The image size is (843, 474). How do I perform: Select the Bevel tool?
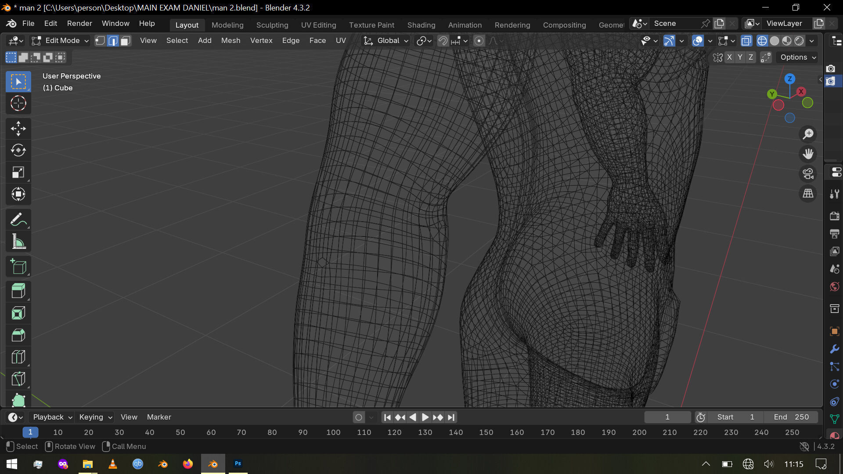[18, 335]
